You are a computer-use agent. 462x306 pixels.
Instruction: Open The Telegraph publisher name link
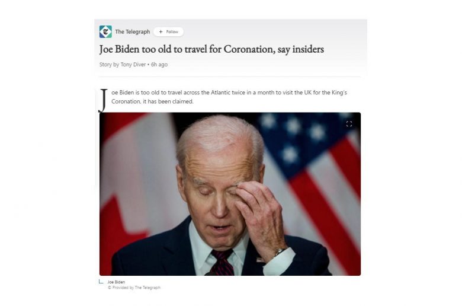pyautogui.click(x=132, y=31)
